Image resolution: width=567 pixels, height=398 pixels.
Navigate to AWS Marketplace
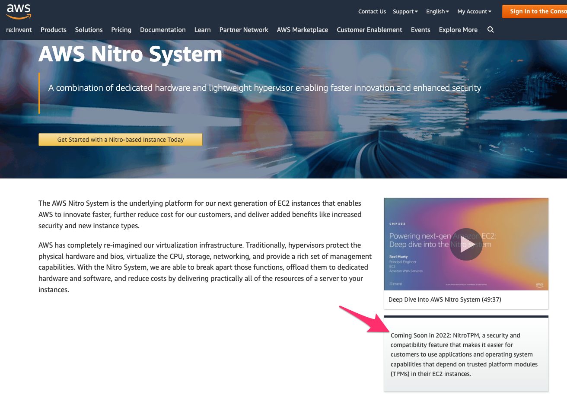302,30
